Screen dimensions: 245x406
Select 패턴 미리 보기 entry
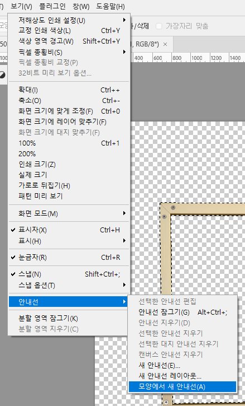69,196
